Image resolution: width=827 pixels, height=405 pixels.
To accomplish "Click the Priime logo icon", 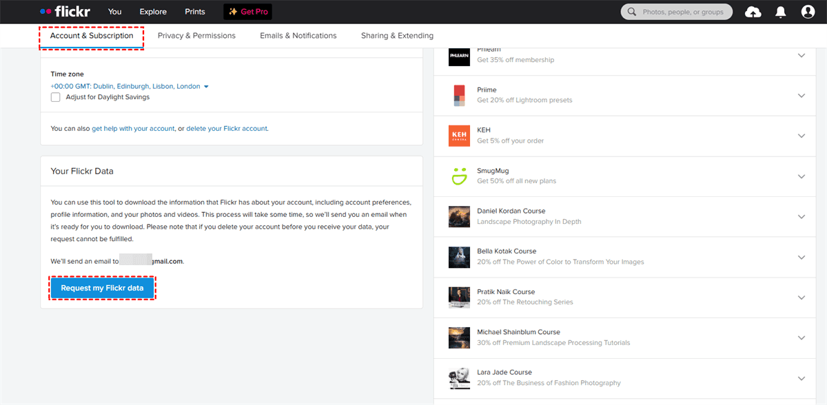I will (x=459, y=95).
